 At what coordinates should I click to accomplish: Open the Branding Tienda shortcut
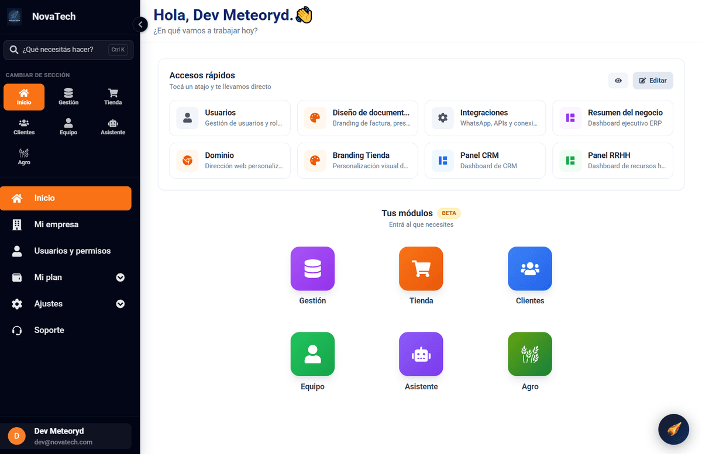point(357,161)
